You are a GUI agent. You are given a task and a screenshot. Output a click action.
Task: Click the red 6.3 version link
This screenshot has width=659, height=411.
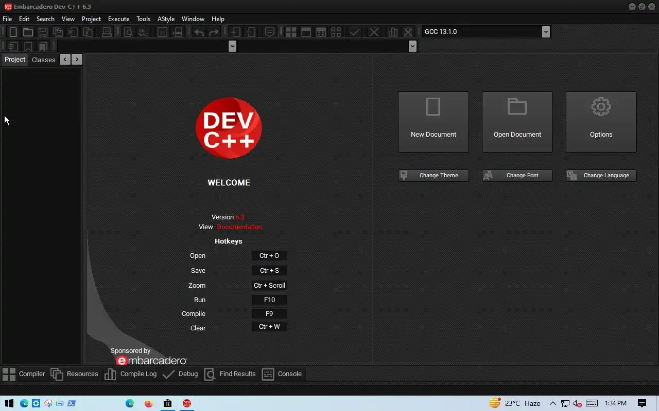240,217
